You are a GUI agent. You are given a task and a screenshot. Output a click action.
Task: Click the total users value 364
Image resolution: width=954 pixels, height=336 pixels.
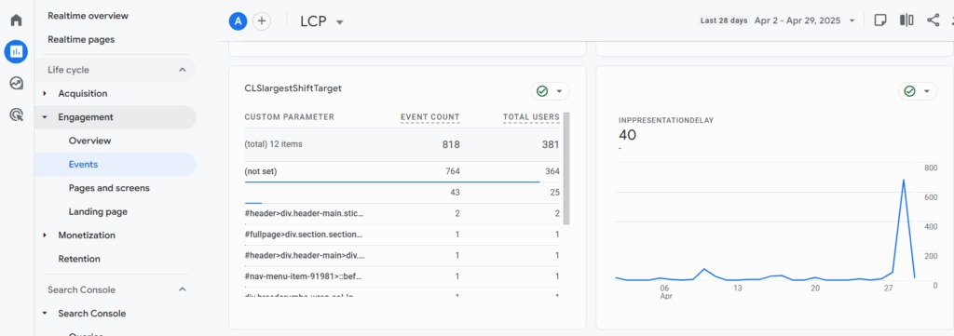[x=552, y=171]
